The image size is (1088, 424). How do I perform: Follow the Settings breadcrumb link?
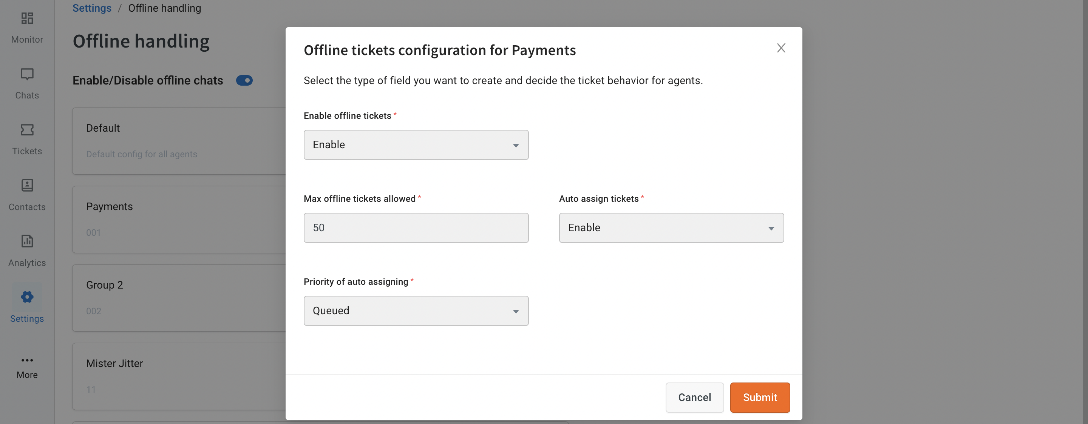(x=92, y=8)
